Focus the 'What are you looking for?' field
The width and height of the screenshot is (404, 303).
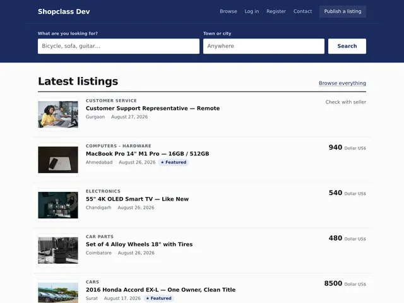[119, 46]
